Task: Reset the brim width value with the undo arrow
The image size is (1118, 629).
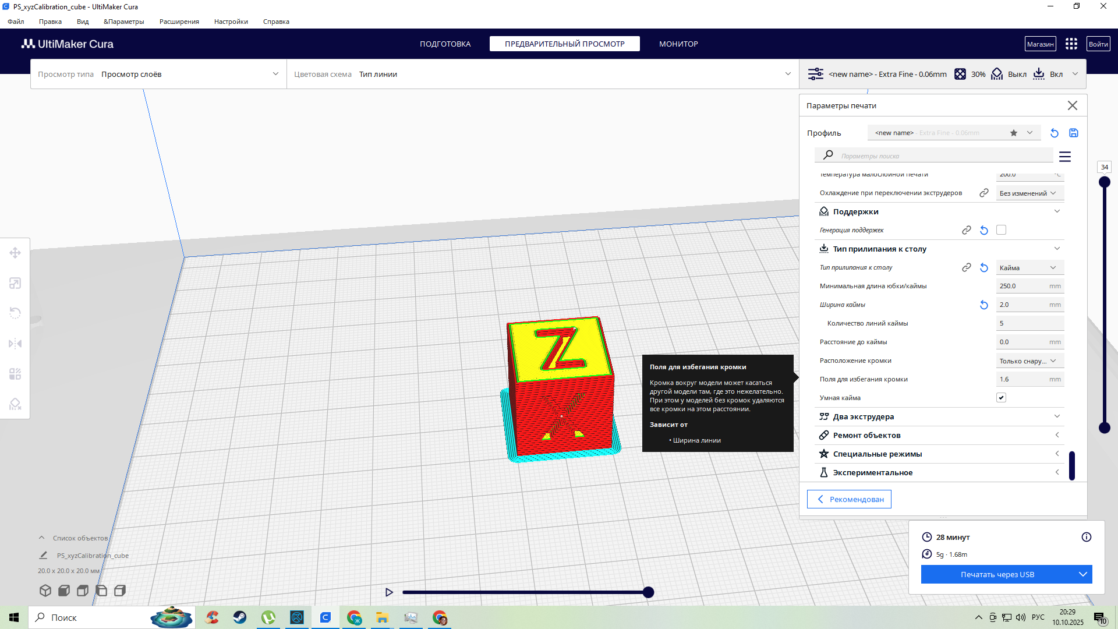Action: [984, 305]
